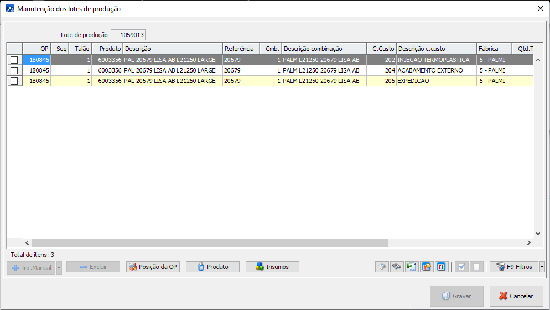Image resolution: width=550 pixels, height=310 pixels.
Task: Expand the Inc.Manual dropdown arrow
Action: [59, 268]
